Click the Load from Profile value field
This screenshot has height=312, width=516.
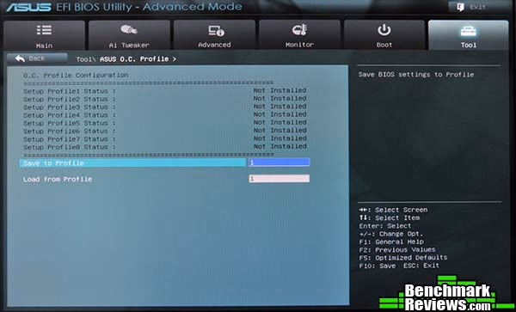(279, 179)
